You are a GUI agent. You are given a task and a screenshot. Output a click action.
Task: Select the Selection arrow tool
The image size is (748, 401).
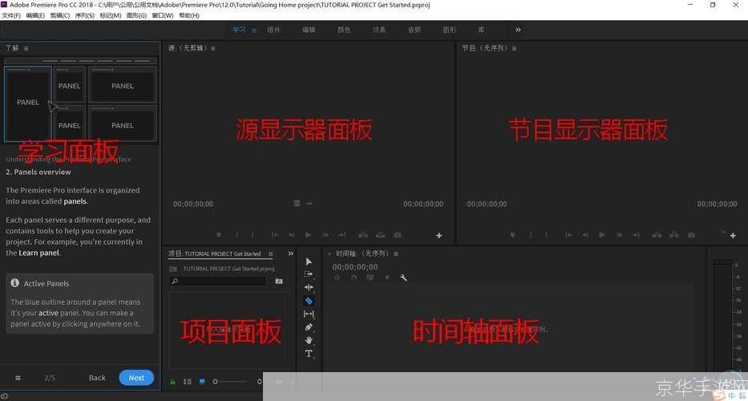click(309, 261)
